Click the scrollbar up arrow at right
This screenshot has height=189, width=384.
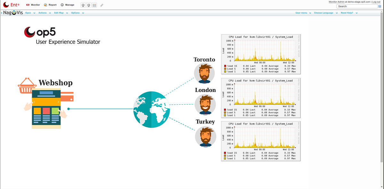click(382, 12)
